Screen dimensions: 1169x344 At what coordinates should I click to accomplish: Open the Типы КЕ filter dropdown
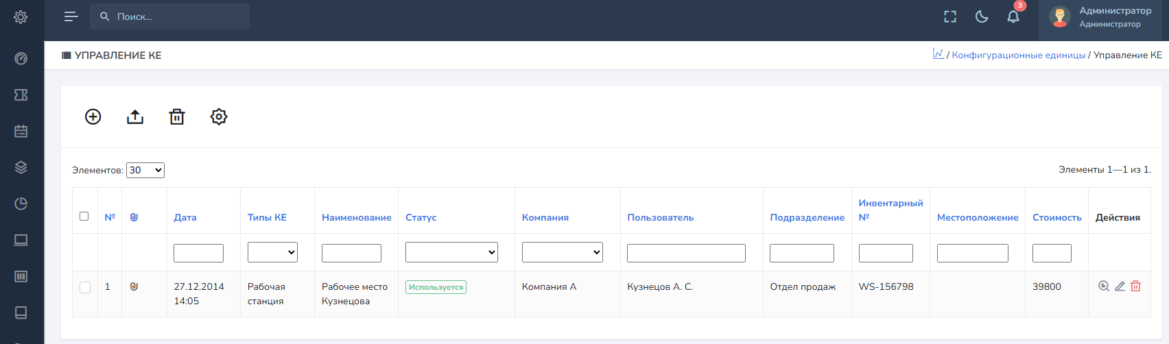click(272, 252)
